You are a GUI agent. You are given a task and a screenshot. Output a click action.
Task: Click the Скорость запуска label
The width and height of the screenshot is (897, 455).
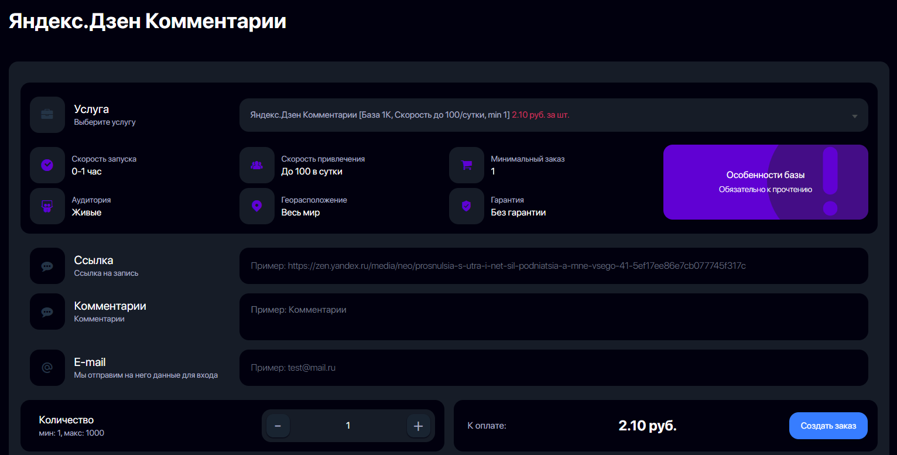[104, 159]
